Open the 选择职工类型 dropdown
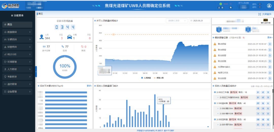 coord(177,21)
